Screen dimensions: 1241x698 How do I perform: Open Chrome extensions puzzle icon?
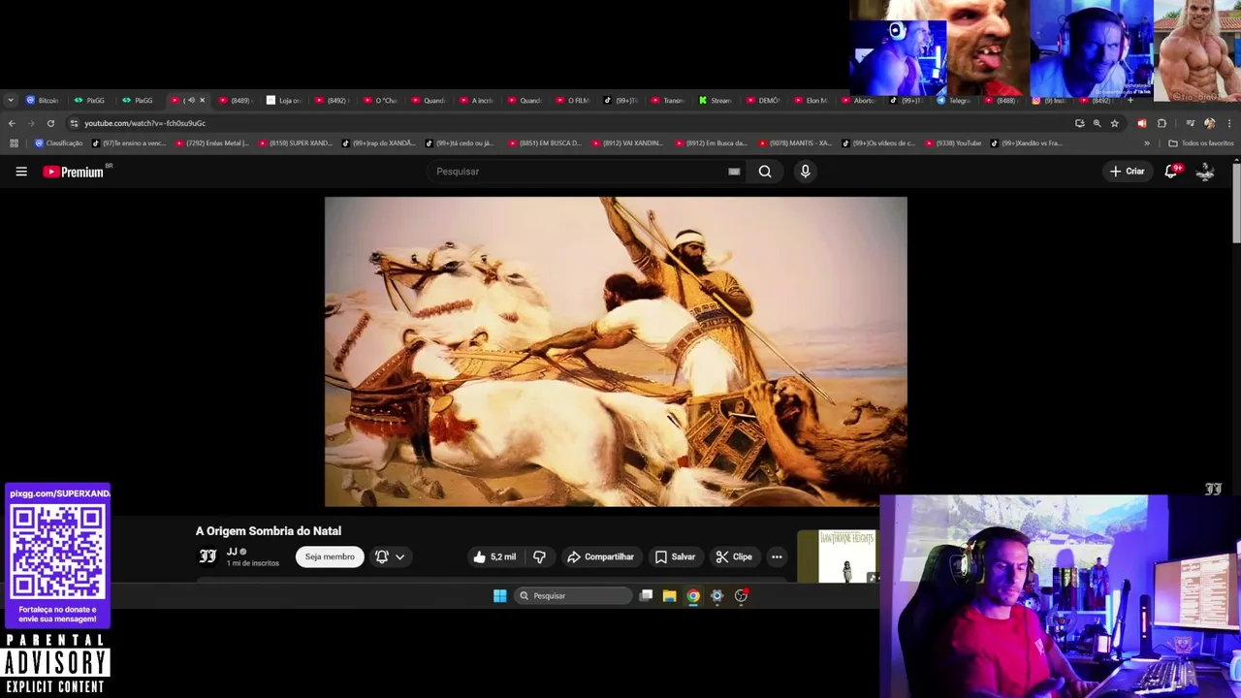click(x=1161, y=123)
